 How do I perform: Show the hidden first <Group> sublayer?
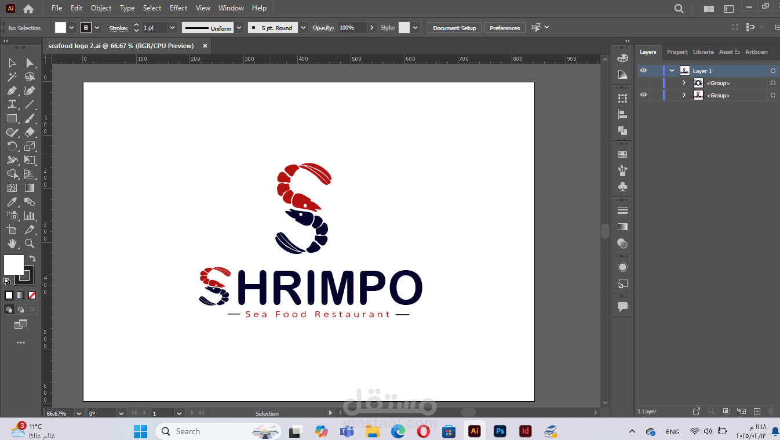(643, 83)
